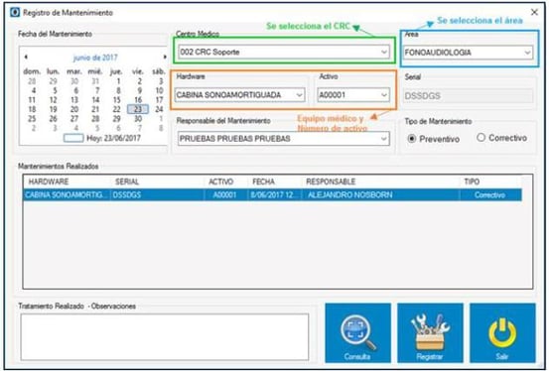Expand the Area FONOAUDIOLOGIA dropdown
The width and height of the screenshot is (549, 371).
(x=469, y=53)
